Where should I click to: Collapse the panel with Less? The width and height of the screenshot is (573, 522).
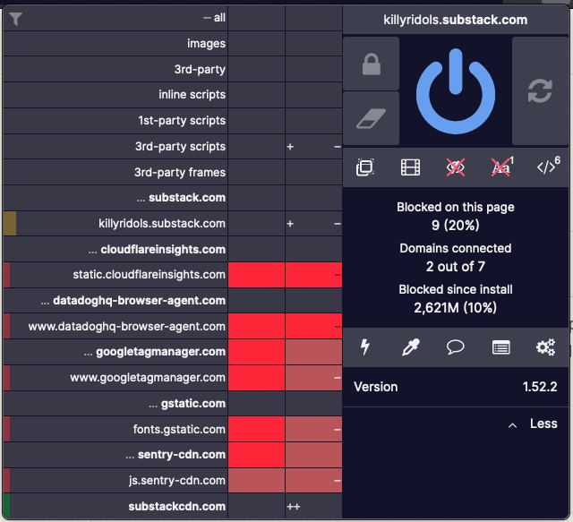[543, 424]
